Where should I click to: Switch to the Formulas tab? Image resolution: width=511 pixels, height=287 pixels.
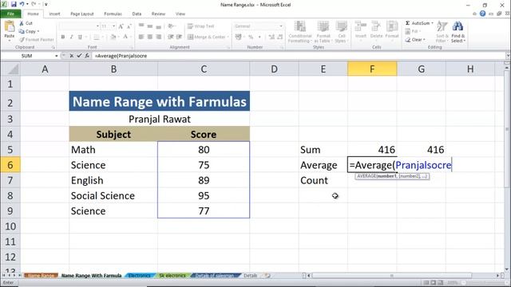pyautogui.click(x=113, y=14)
